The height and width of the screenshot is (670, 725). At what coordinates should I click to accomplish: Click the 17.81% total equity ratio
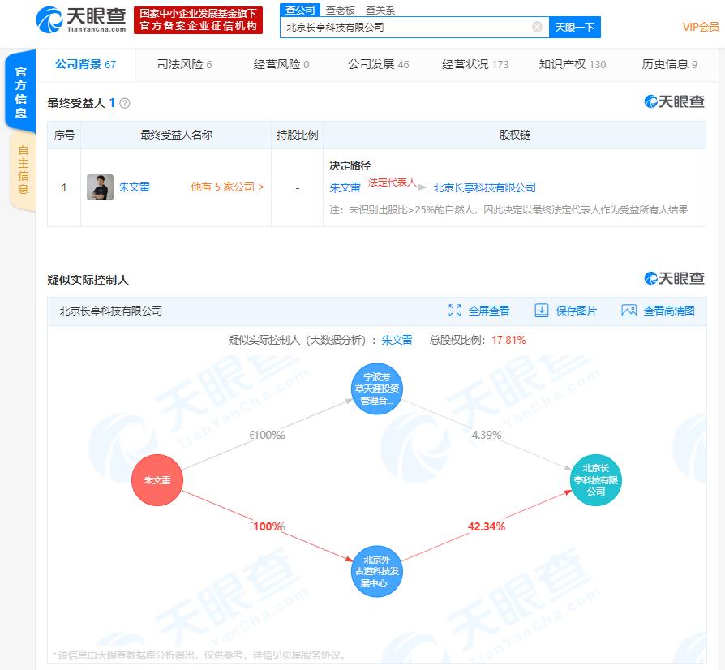coord(508,340)
